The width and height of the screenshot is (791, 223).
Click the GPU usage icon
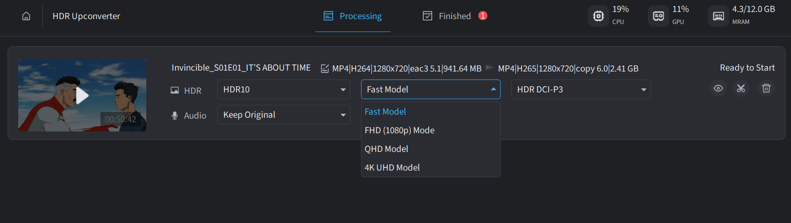(658, 16)
